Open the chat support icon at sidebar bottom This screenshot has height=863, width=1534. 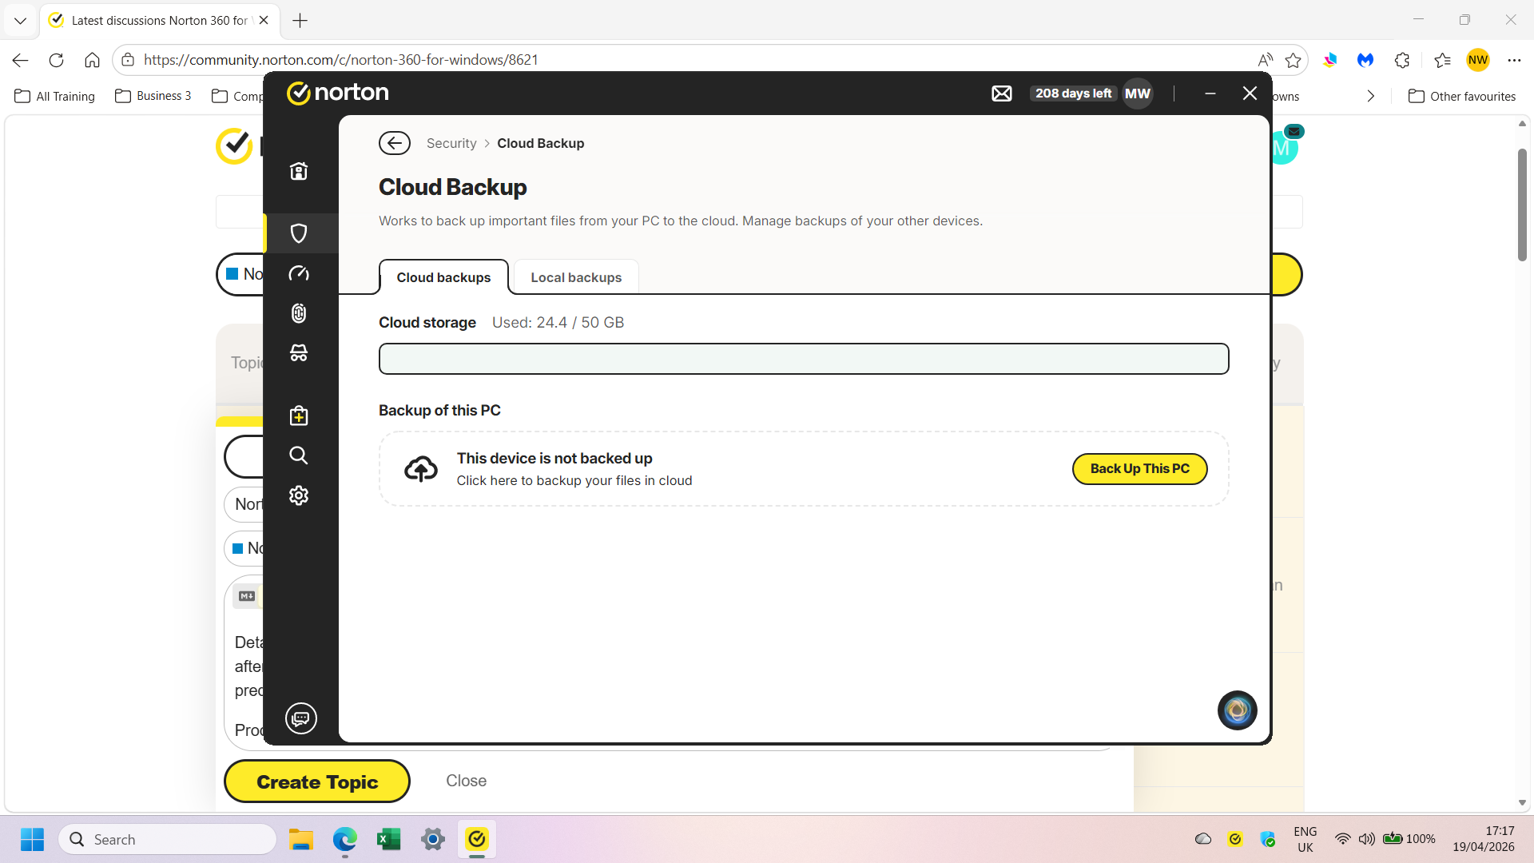click(x=301, y=718)
